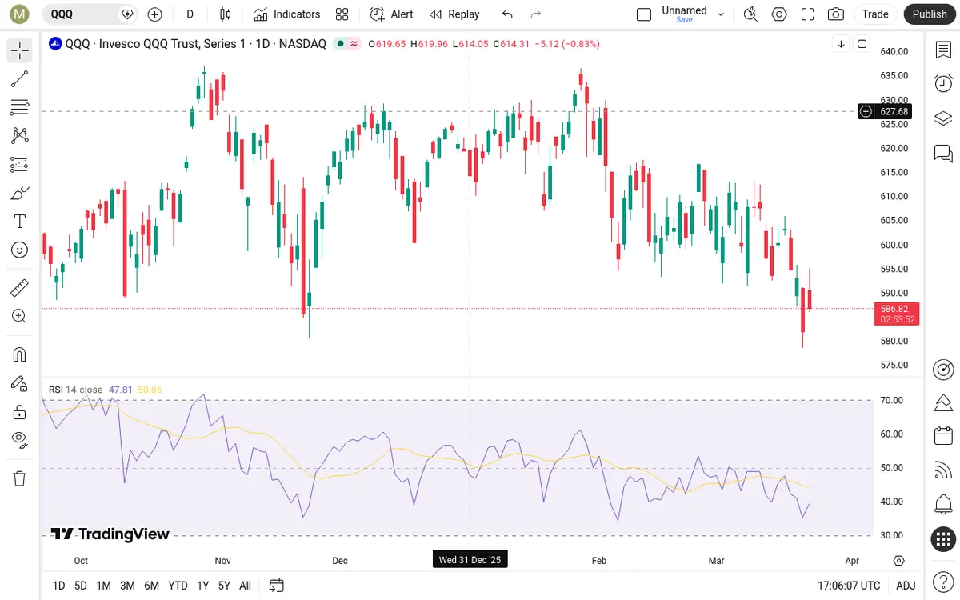The image size is (960, 600).
Task: Activate the zoom in tool
Action: click(20, 316)
